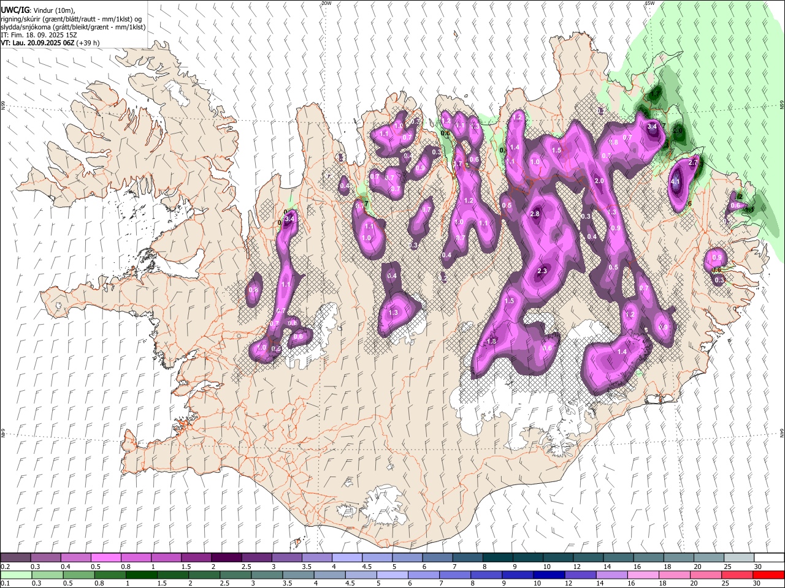Select the snow legend swatch between 0.5 and 0.8
This screenshot has height=588, width=785.
pos(106,557)
